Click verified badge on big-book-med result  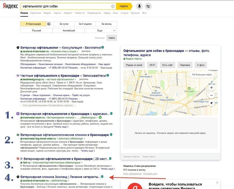pos(111,135)
